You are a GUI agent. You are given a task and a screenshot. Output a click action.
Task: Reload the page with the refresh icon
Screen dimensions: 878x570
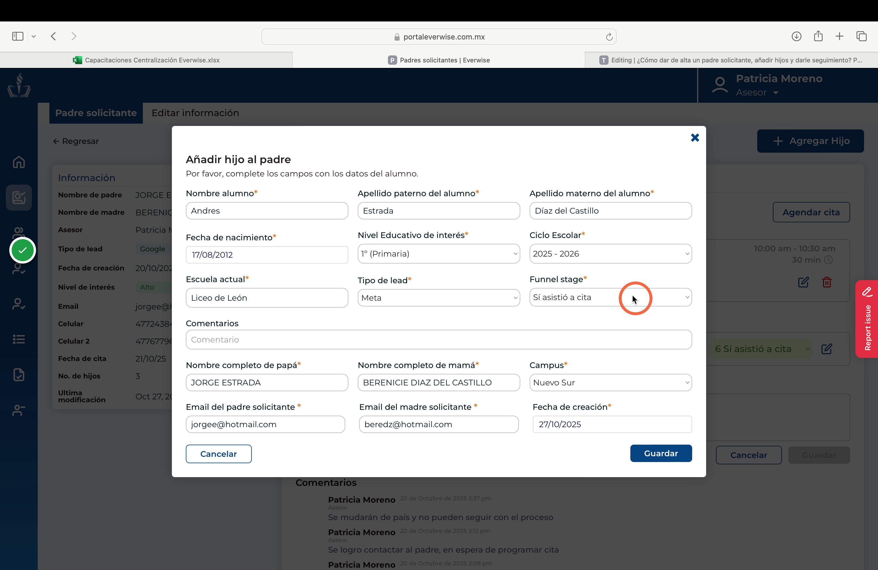(x=609, y=37)
